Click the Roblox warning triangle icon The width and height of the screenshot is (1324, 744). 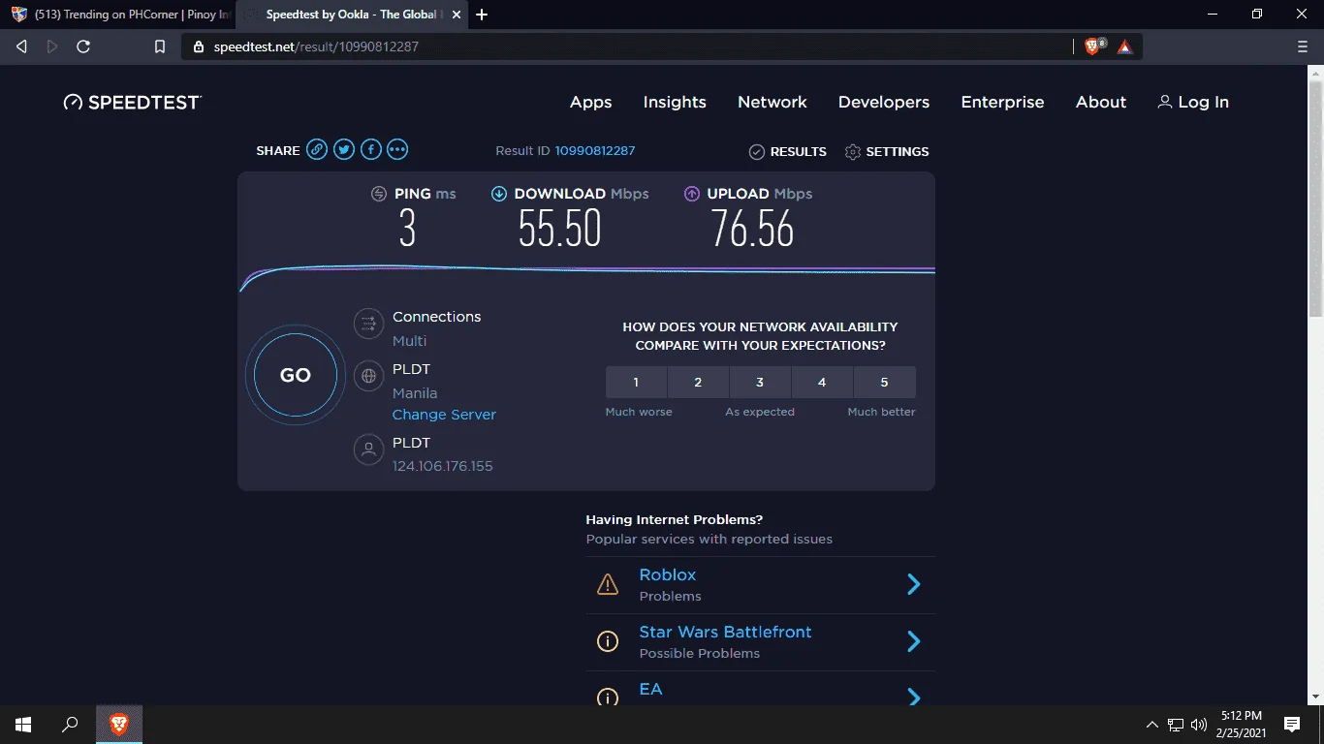(x=608, y=584)
